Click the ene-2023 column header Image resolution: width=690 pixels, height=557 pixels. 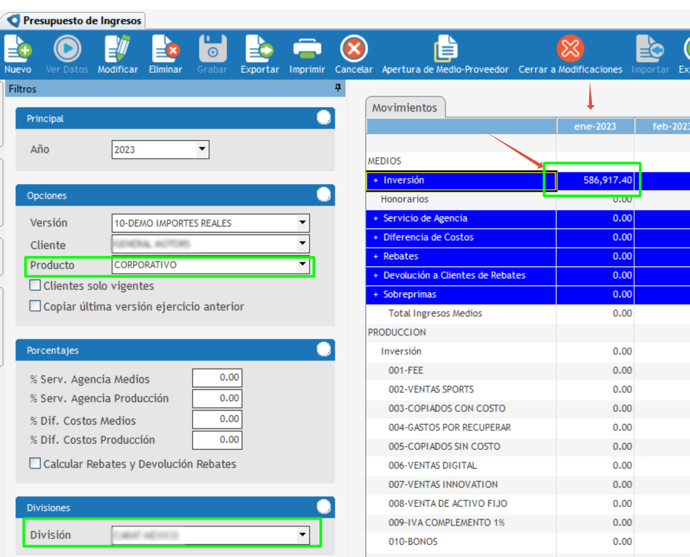pos(595,126)
